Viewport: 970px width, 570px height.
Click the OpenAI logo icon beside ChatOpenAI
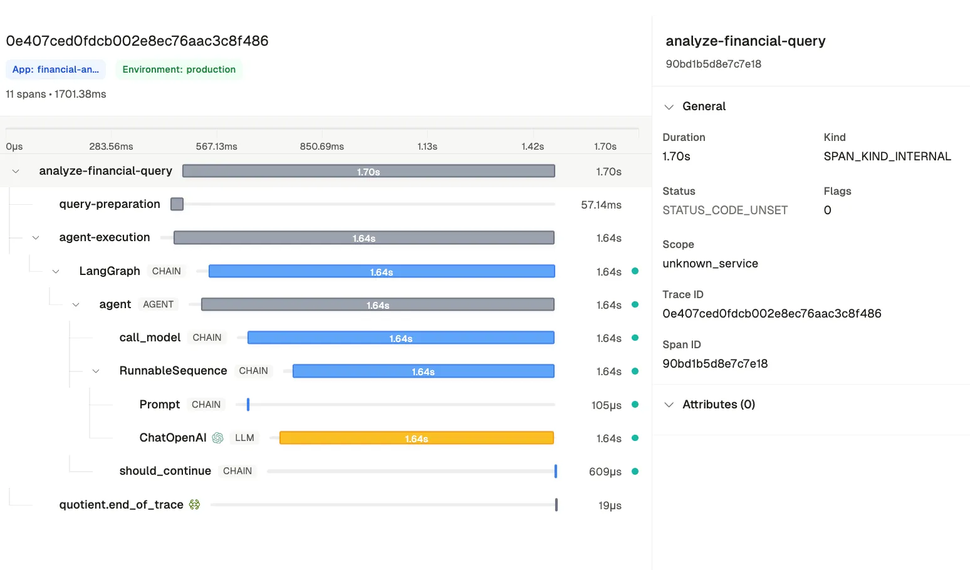pos(217,438)
